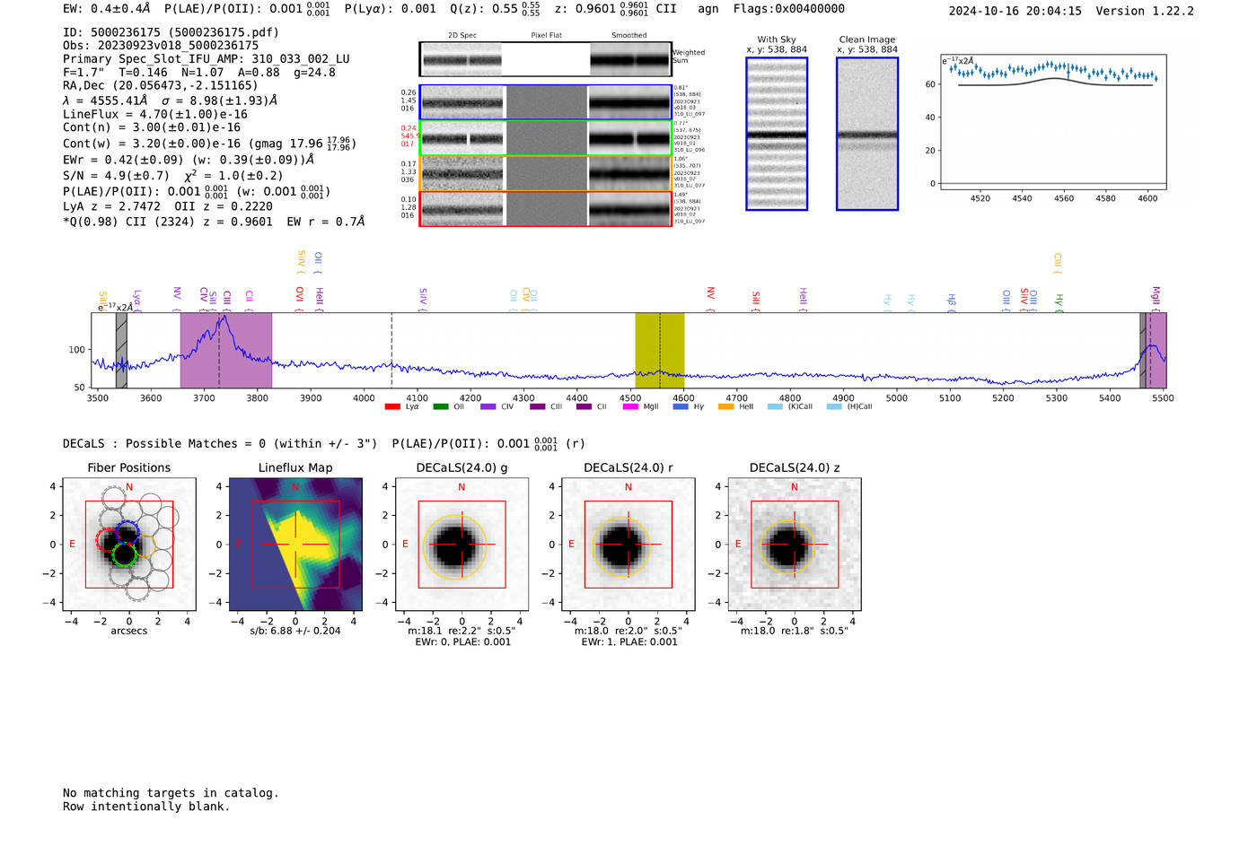Click the CIII legend color swatch
The width and height of the screenshot is (1257, 855).
tap(537, 406)
